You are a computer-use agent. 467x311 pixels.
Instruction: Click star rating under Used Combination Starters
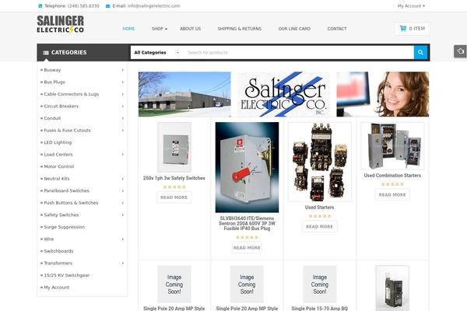point(392,184)
